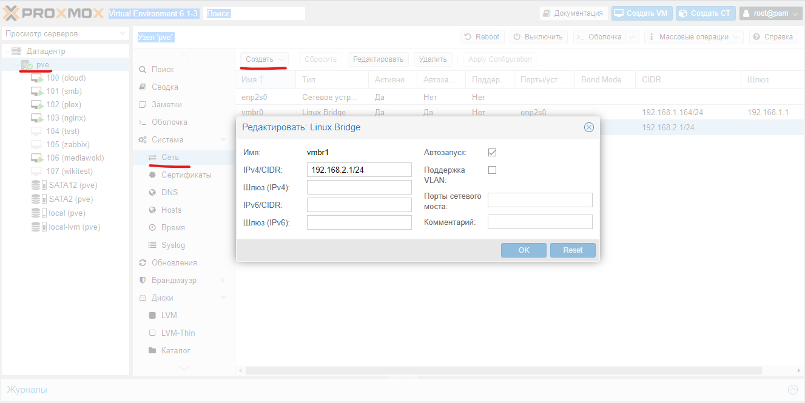
Task: Click the Reboot node button
Action: coord(482,37)
